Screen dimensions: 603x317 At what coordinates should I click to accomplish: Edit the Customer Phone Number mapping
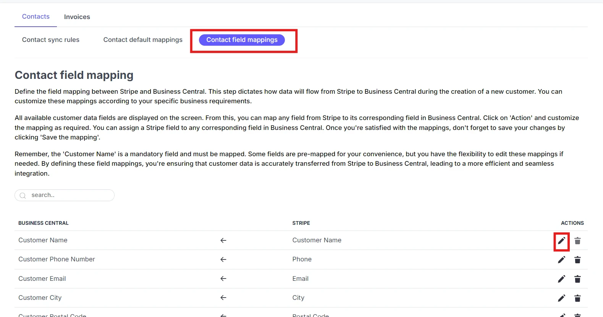click(x=561, y=260)
